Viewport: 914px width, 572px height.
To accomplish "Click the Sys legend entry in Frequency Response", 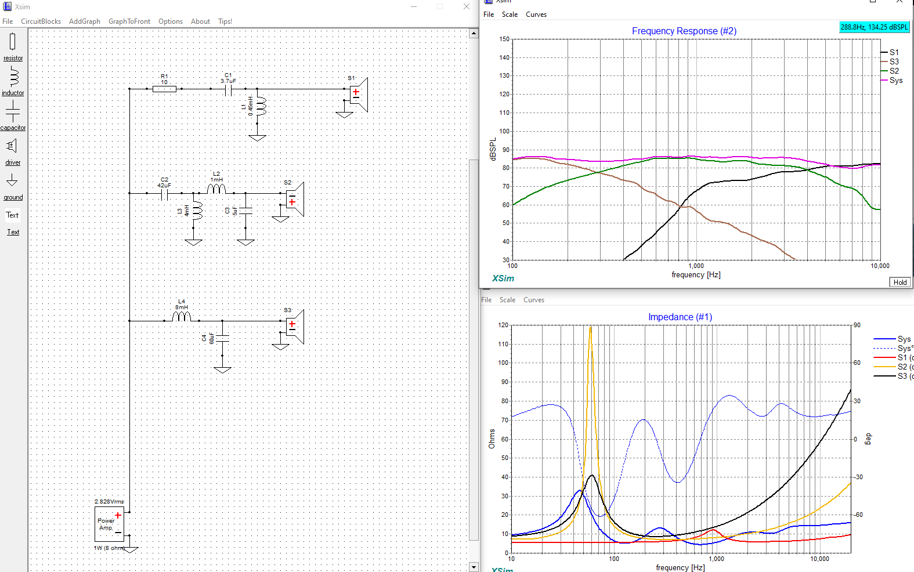I will tap(892, 80).
